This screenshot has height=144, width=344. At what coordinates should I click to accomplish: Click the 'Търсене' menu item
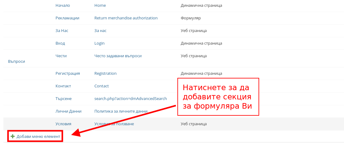point(64,99)
